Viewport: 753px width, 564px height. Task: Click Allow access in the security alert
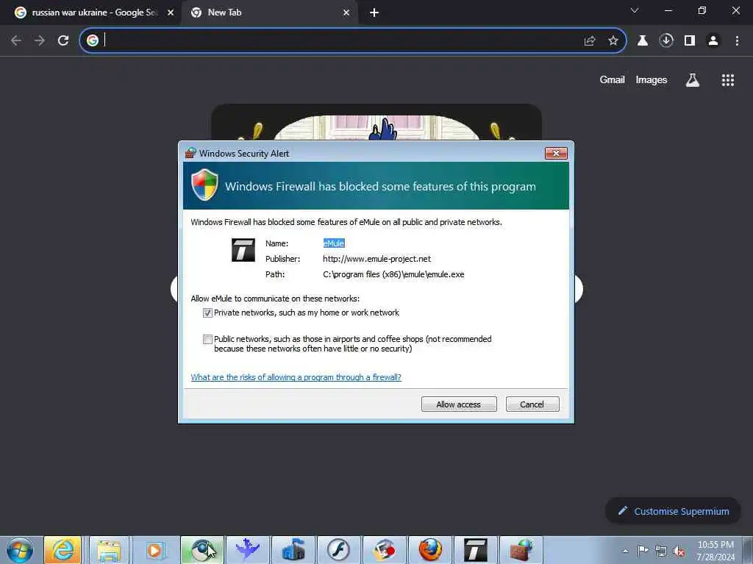tap(459, 404)
